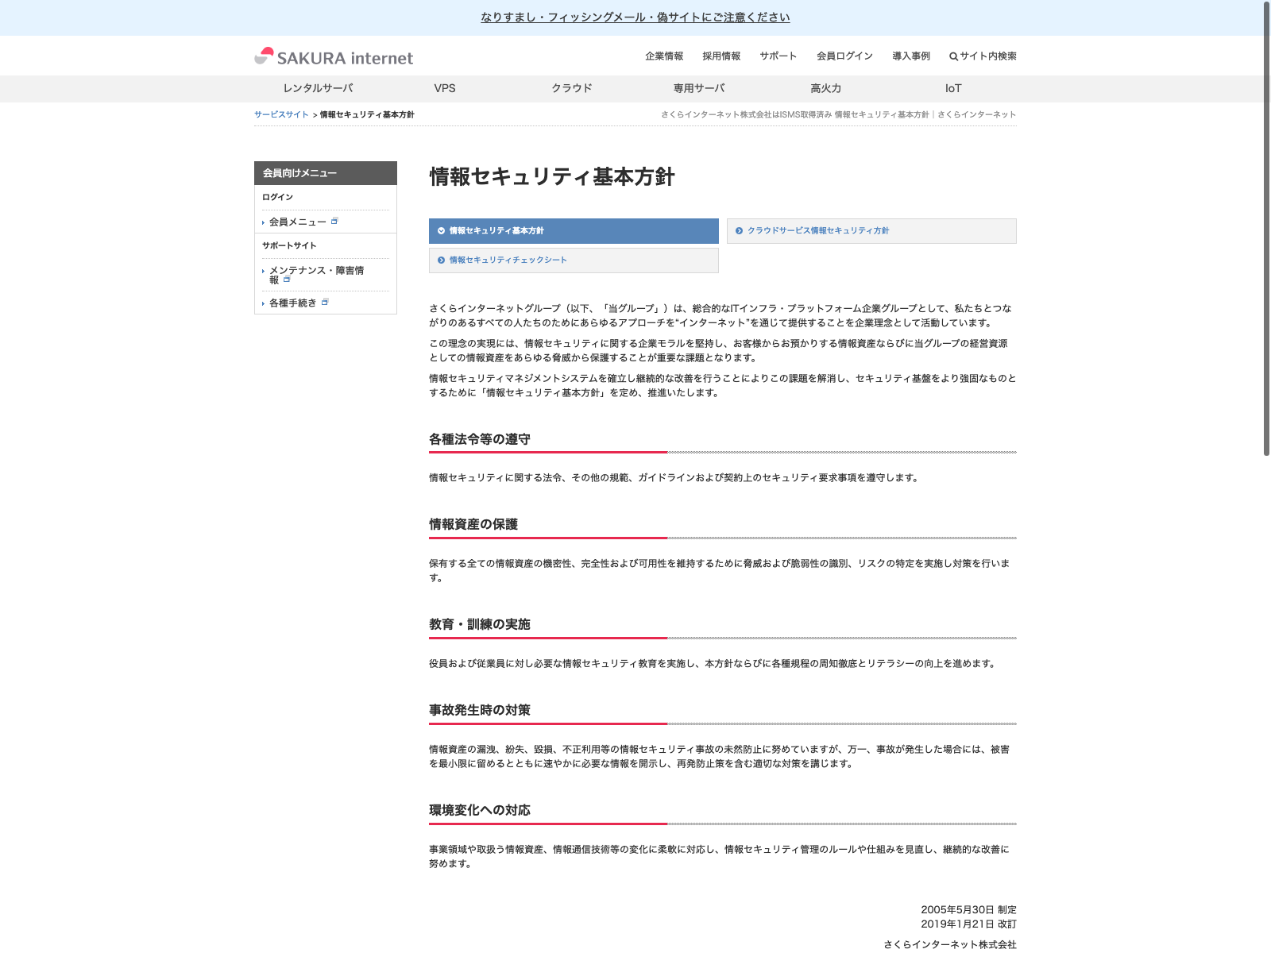Open 企業情報 in the header

point(664,56)
